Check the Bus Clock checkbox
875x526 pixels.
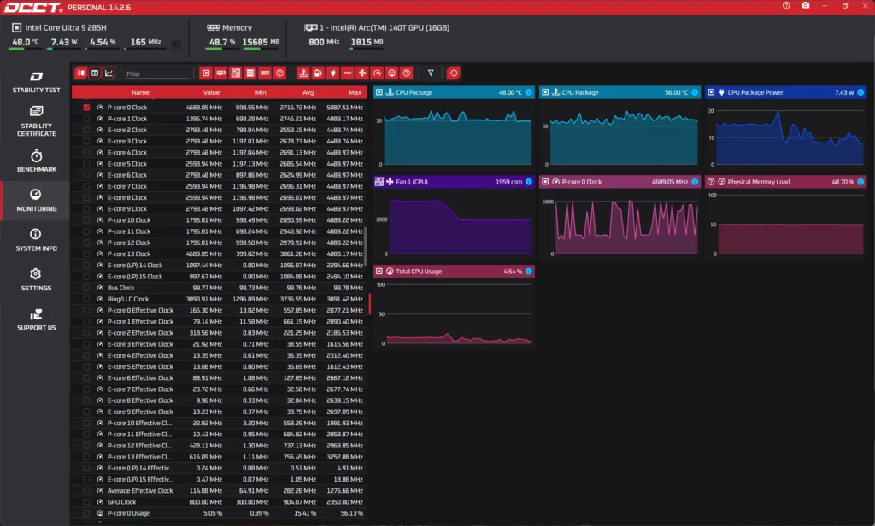86,288
